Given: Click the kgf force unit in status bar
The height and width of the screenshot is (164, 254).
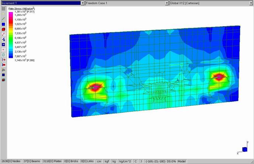Looking at the screenshot, I should (107, 161).
